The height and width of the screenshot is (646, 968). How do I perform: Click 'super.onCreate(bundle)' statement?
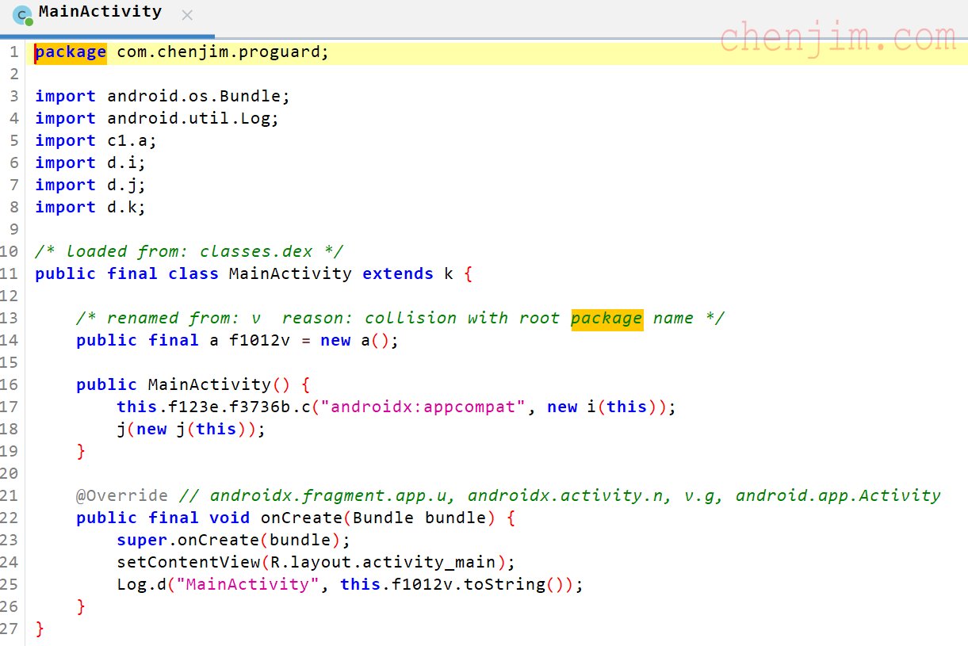tap(233, 541)
